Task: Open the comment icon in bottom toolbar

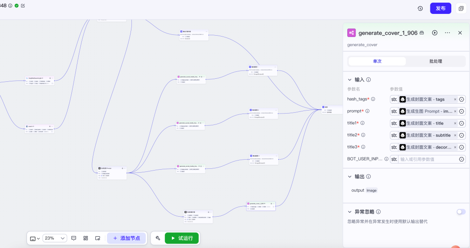Action: coord(74,238)
